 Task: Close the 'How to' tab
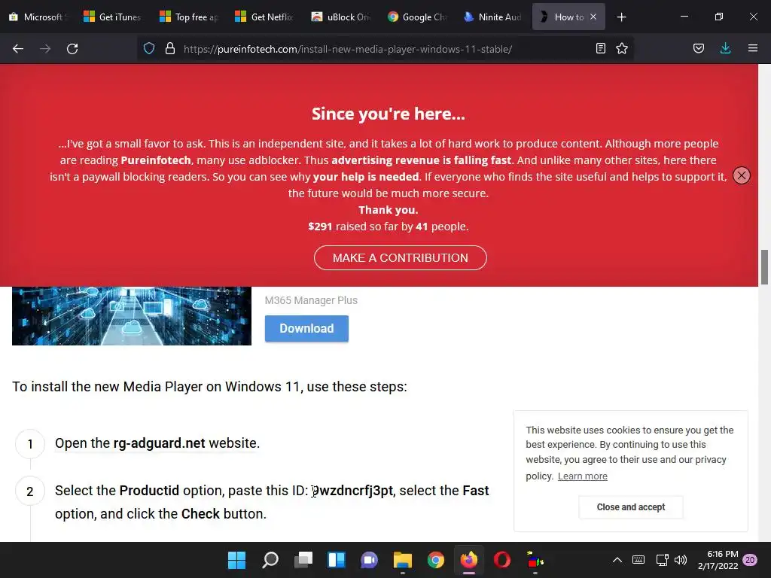(593, 17)
